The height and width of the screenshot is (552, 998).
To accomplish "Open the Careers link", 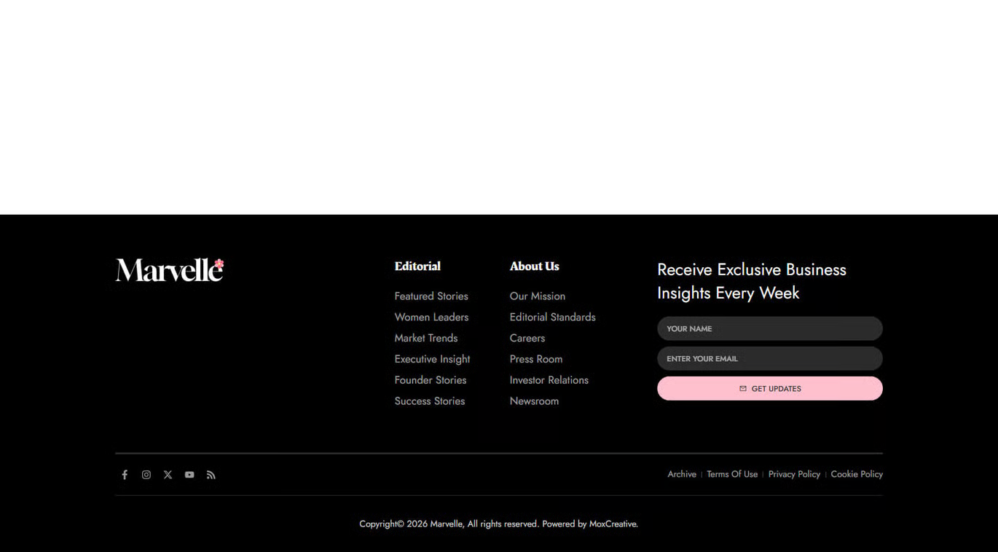I will tap(527, 339).
